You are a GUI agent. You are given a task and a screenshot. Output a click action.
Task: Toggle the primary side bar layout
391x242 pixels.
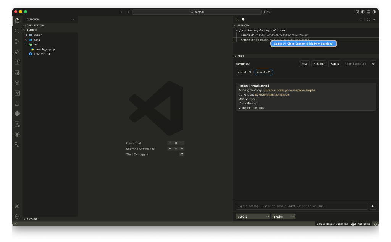pos(363,12)
